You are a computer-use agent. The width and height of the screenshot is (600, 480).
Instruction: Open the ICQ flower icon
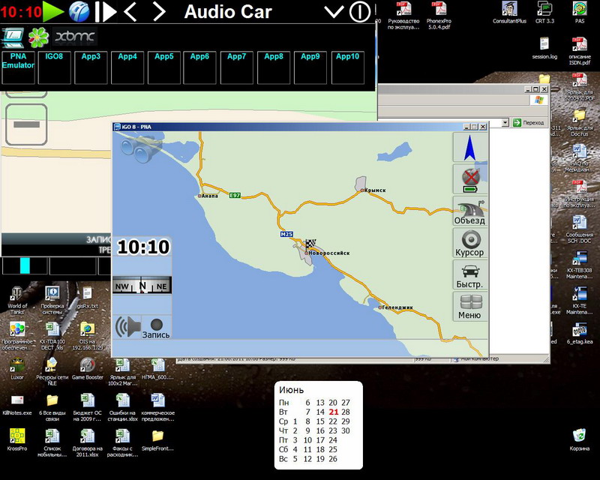coord(37,37)
